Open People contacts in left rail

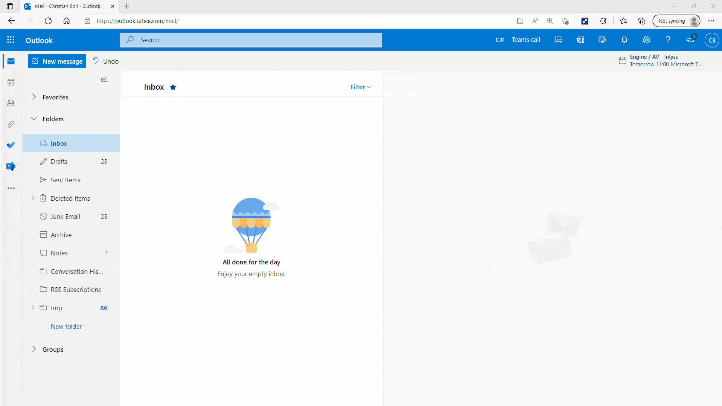click(x=11, y=103)
